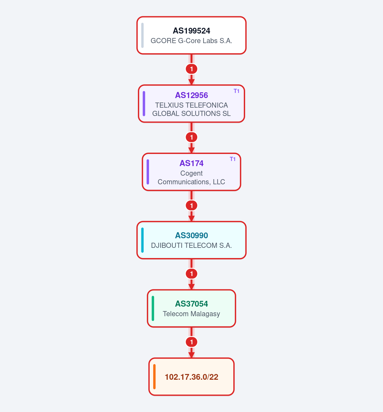Viewport: 383px width, 412px height.
Task: Click the purple accent bar on AS12956
Action: [x=144, y=103]
